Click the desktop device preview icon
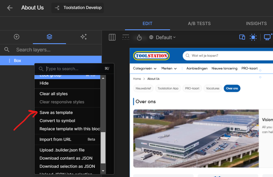273x177 pixels. pyautogui.click(x=267, y=37)
